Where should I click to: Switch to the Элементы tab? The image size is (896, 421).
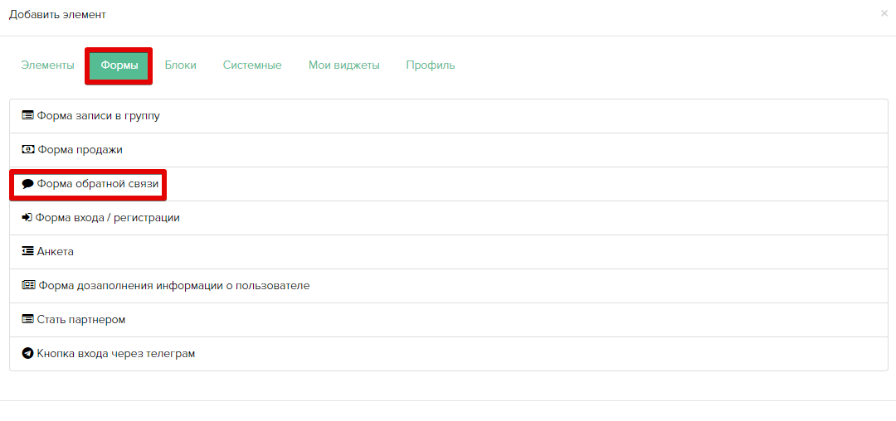47,65
